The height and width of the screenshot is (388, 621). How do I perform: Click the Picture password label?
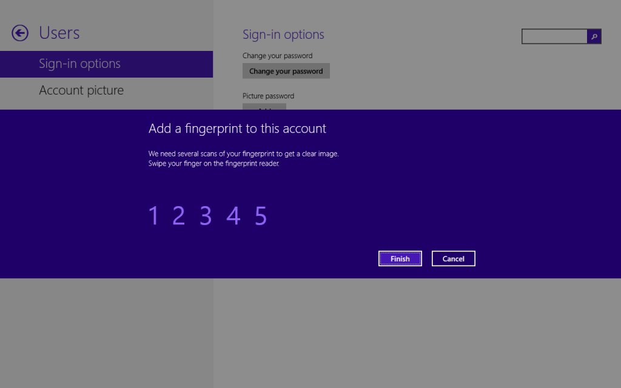tap(268, 96)
